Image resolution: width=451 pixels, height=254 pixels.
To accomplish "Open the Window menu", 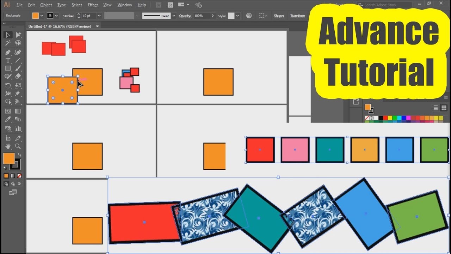I will point(125,5).
